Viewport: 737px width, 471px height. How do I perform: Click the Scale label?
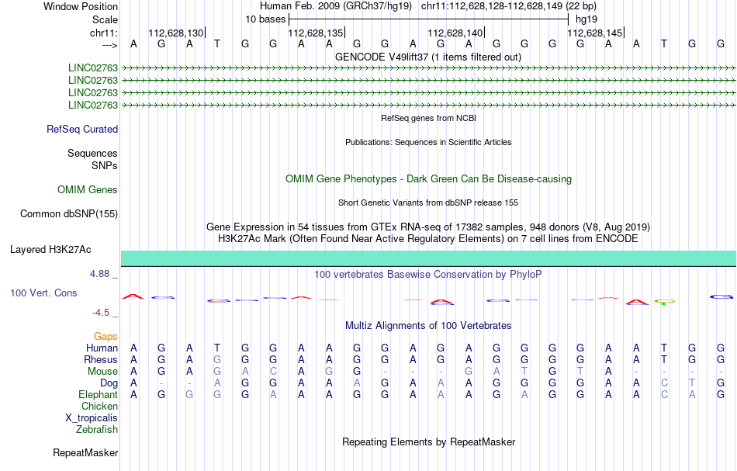[106, 19]
